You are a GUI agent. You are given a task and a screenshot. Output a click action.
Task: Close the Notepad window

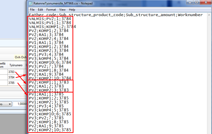click(x=206, y=2)
